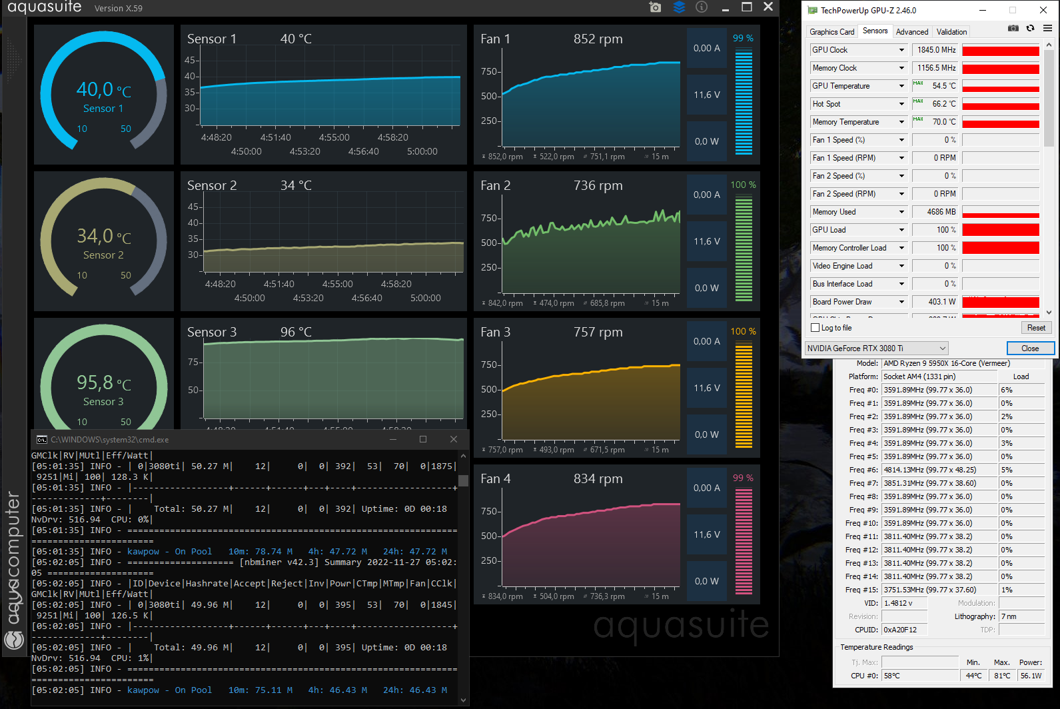Image resolution: width=1060 pixels, height=709 pixels.
Task: Click the Close button in GPU-Z
Action: 1030,349
